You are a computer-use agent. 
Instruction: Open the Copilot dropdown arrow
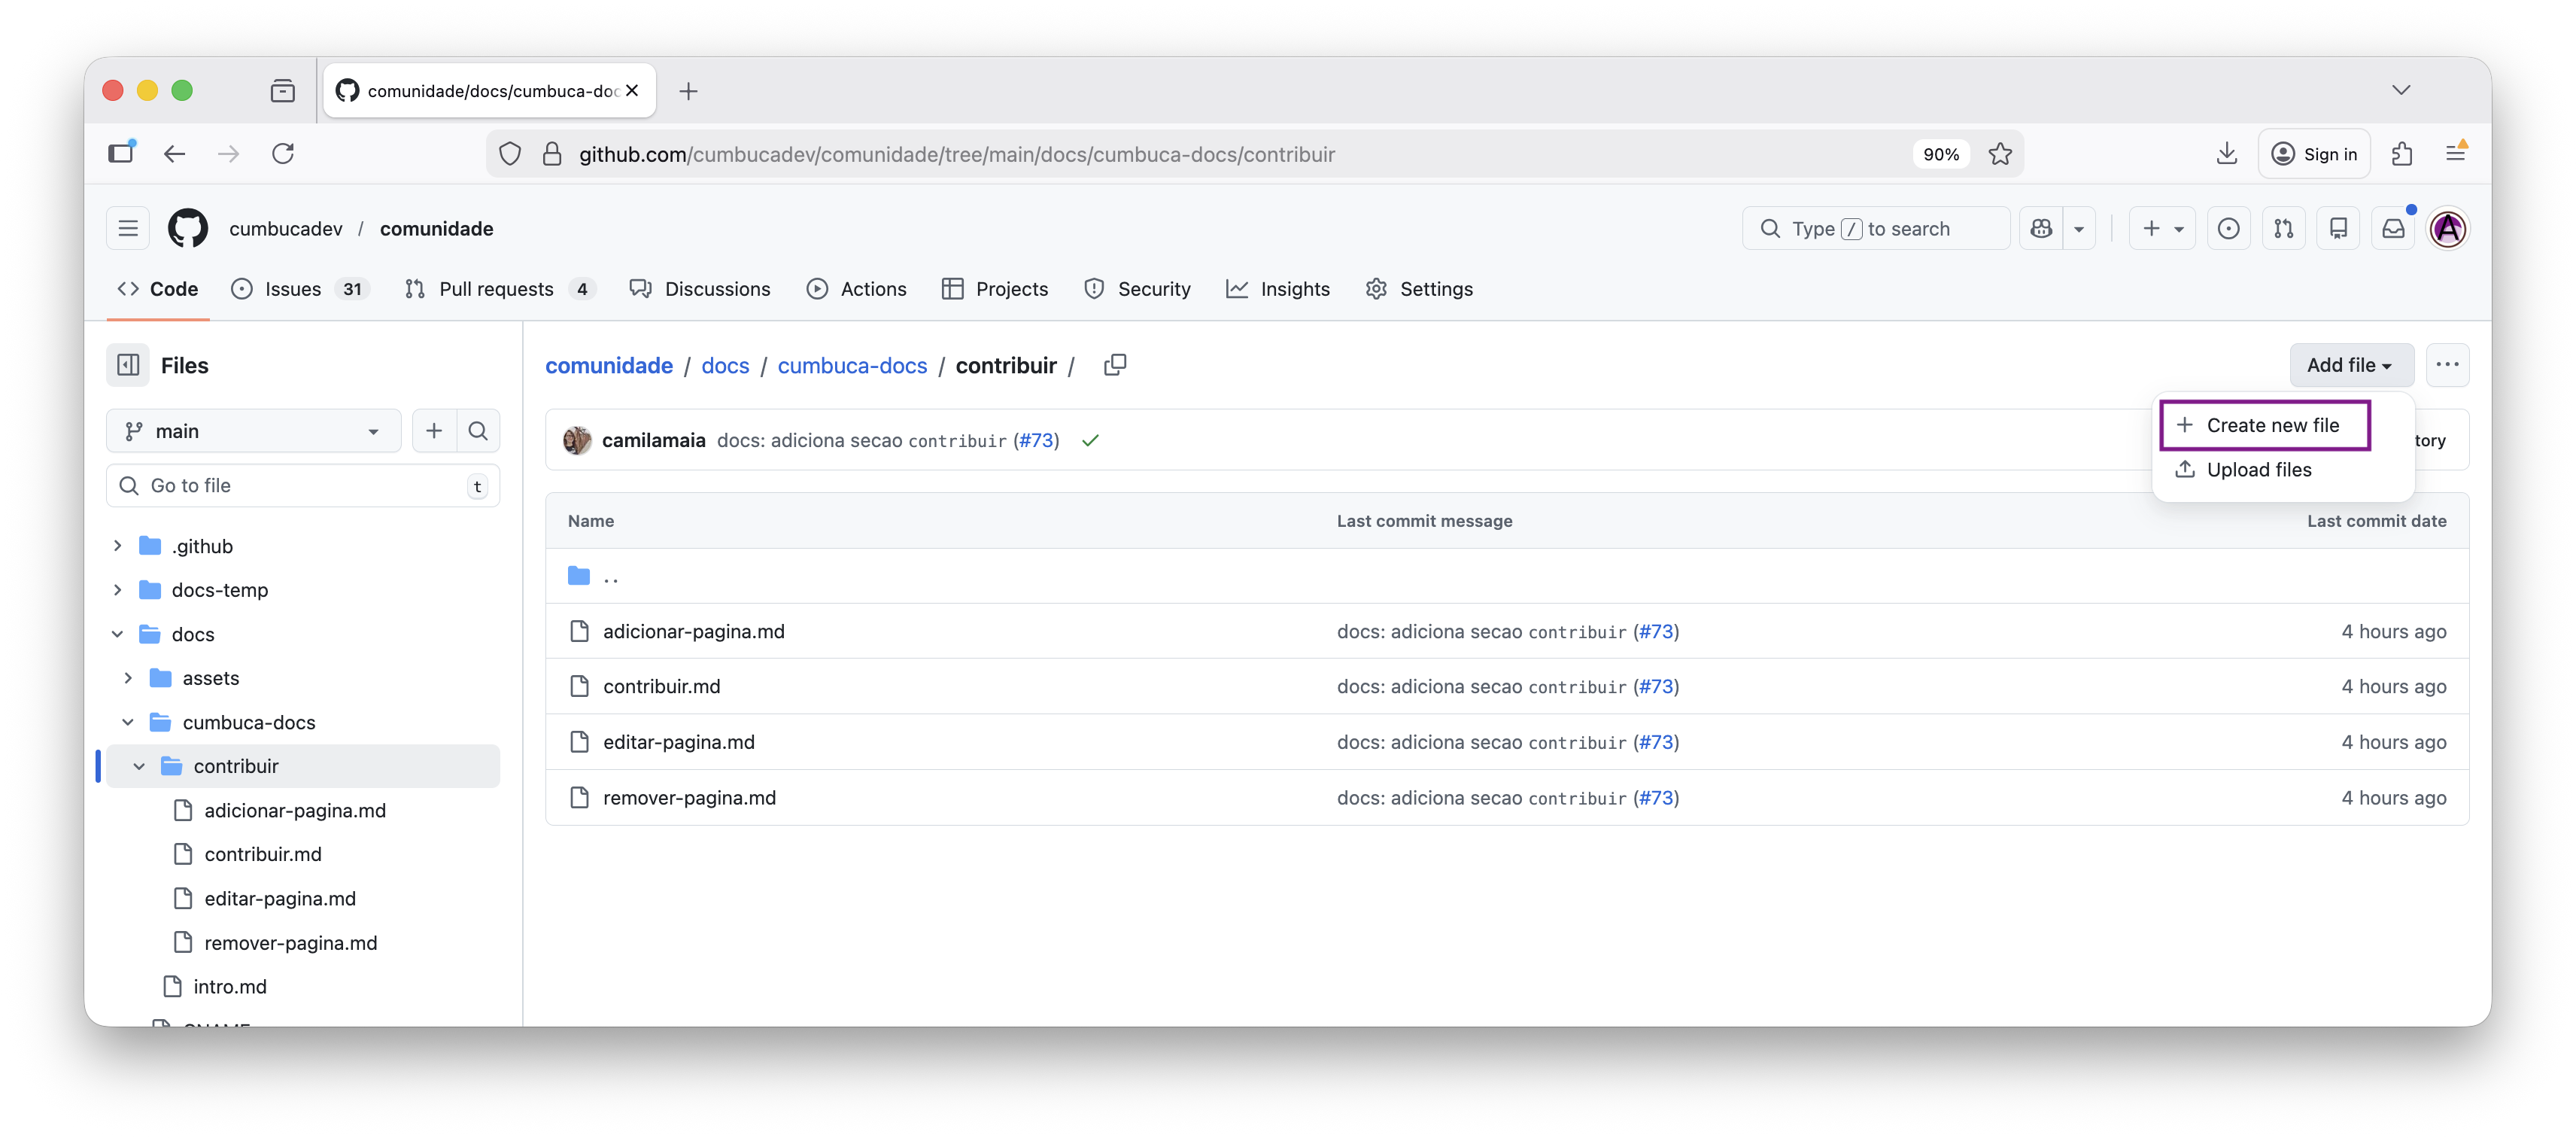coord(2079,229)
